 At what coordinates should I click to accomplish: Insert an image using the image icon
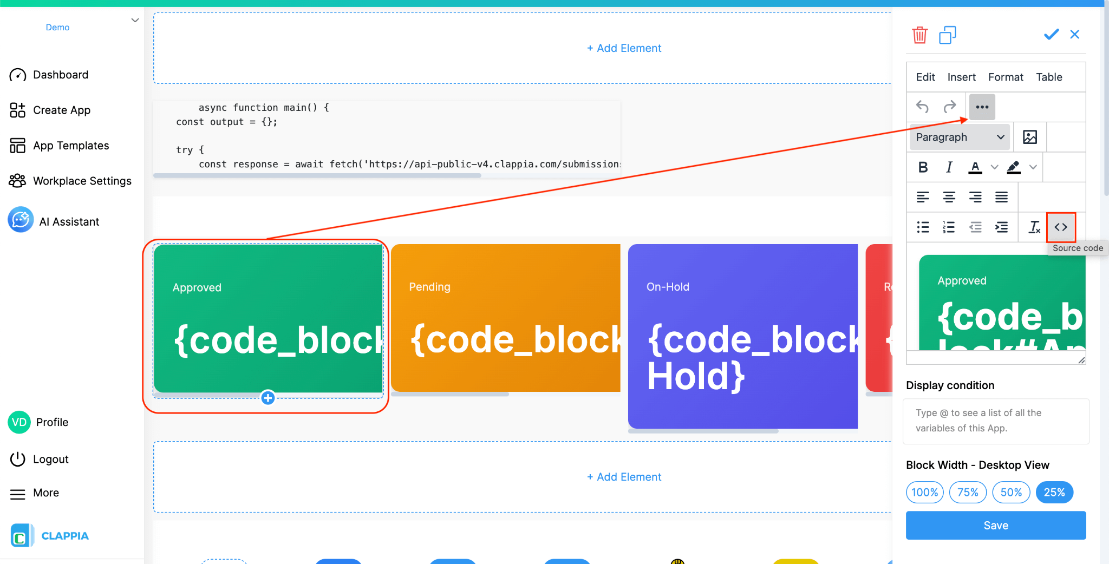click(x=1030, y=137)
